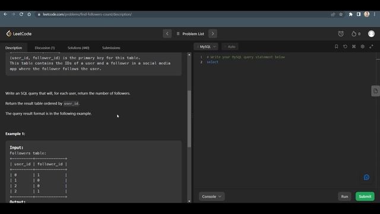Click 'Write an SQL query' sentence
Viewport: 380px width, 214px height.
point(68,93)
